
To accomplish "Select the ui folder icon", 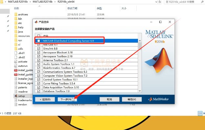I will [x=16, y=45].
